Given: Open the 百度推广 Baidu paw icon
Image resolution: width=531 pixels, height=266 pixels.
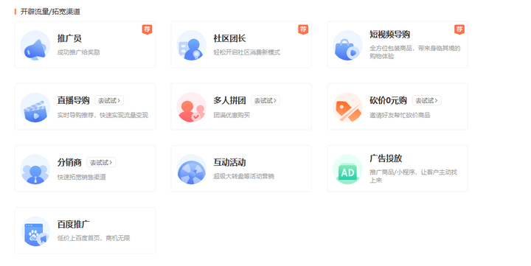Looking at the screenshot, I should (35, 231).
